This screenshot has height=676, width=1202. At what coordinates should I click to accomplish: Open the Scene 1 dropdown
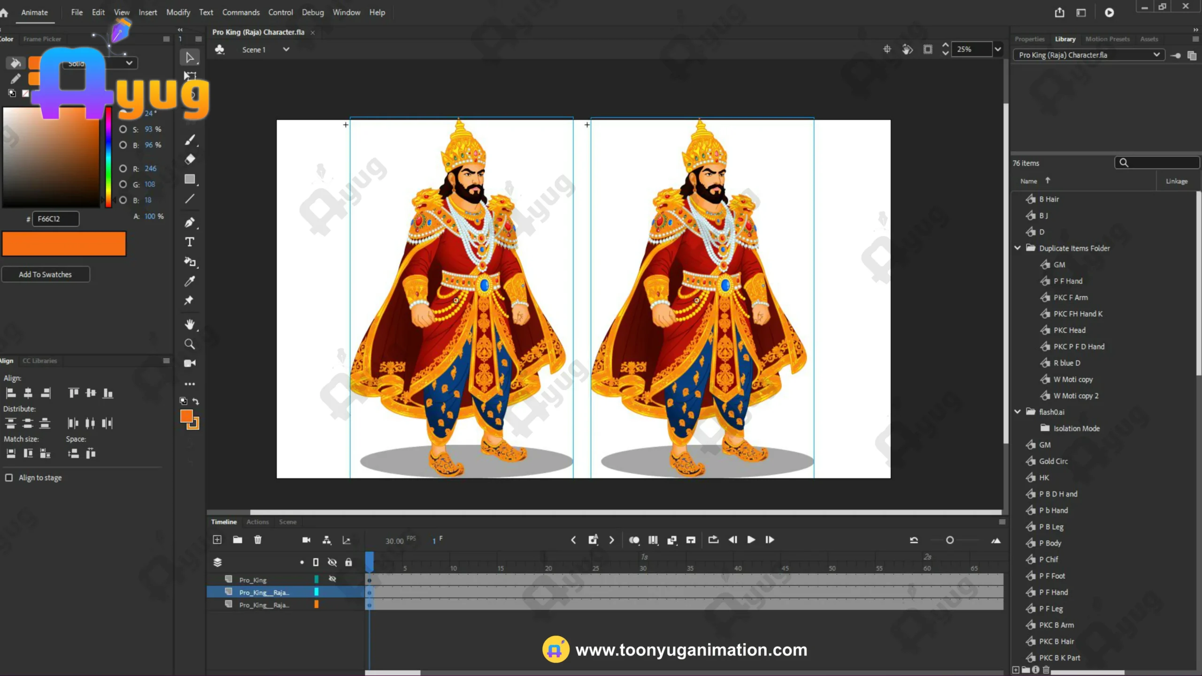pyautogui.click(x=286, y=50)
